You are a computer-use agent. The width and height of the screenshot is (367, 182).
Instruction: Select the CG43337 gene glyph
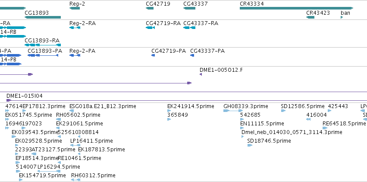click(x=189, y=8)
